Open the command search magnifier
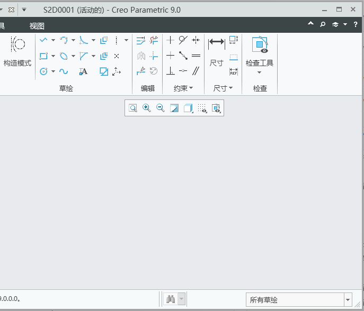 click(x=323, y=24)
